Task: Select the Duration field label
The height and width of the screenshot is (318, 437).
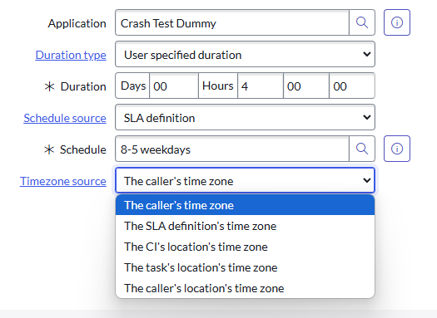Action: click(x=83, y=86)
